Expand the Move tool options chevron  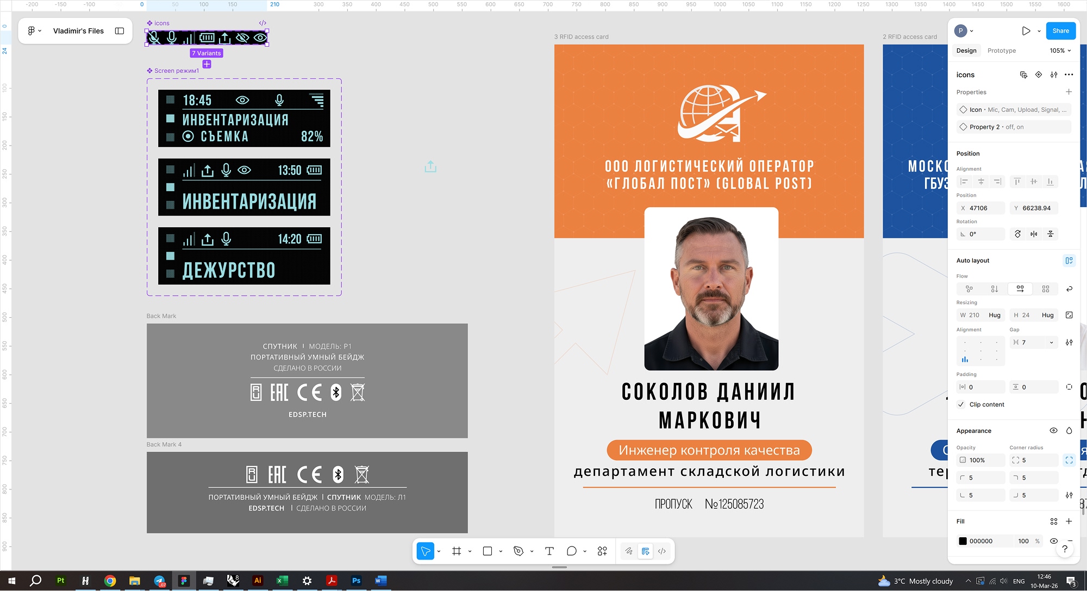(x=439, y=551)
